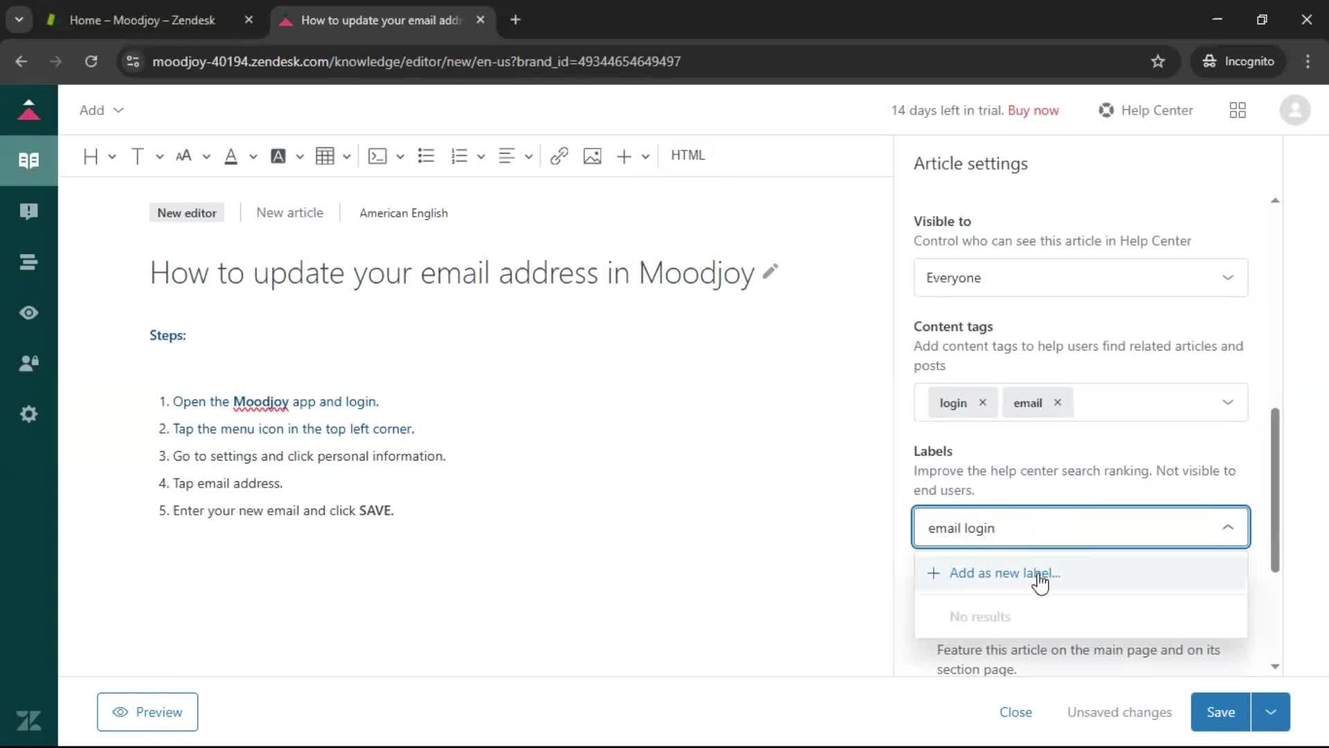Expand the table options dropdown arrow

tap(347, 157)
